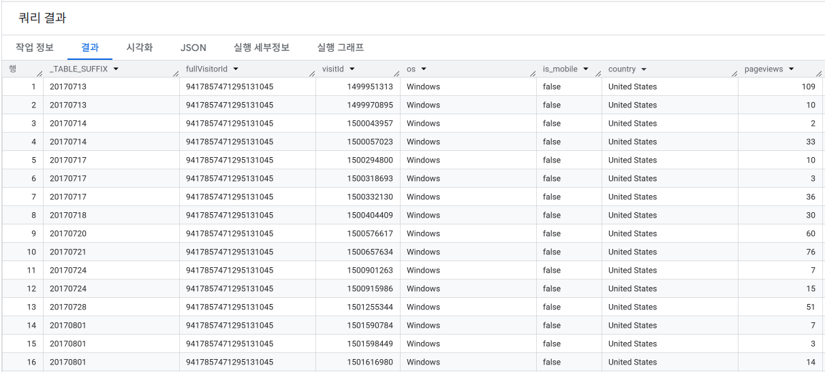Viewport: 825px width, 372px height.
Task: Select the pageviews cell showing 109
Action: tap(808, 87)
